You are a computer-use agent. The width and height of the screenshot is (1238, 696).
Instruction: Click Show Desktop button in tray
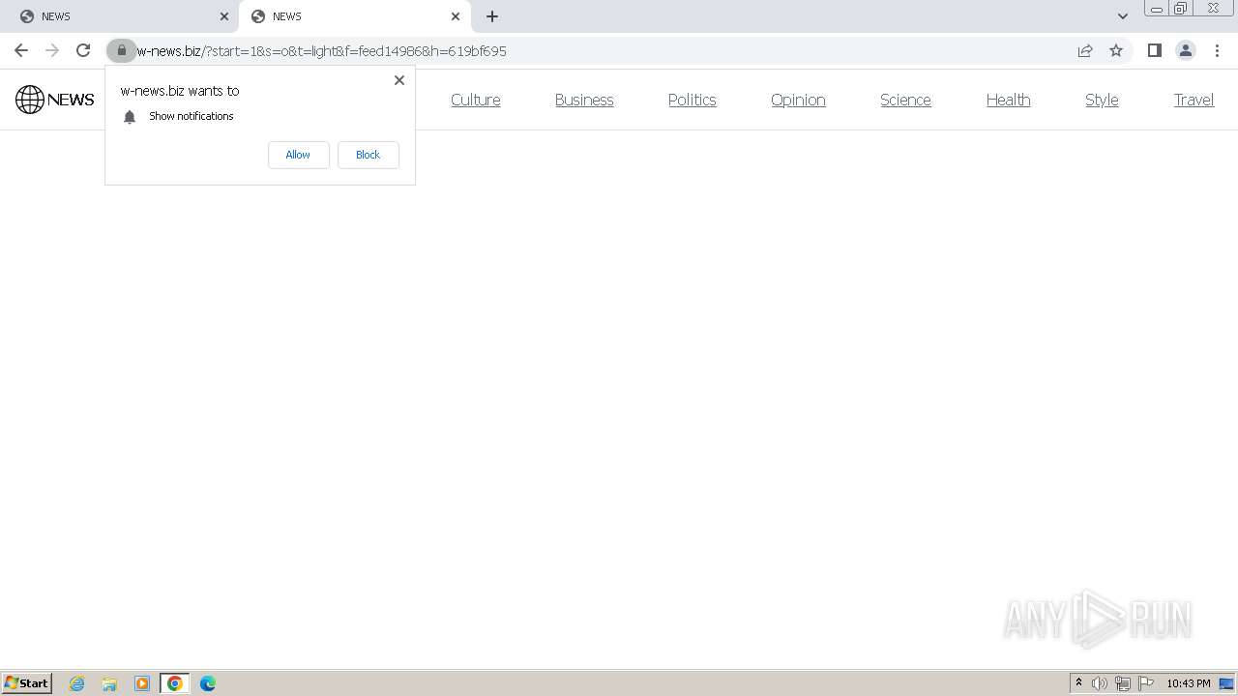click(x=1226, y=683)
